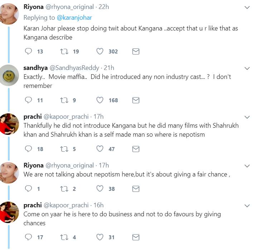This screenshot has width=267, height=250.
Task: Reply to prachi's Shahrukh Khan tweet
Action: pos(29,149)
